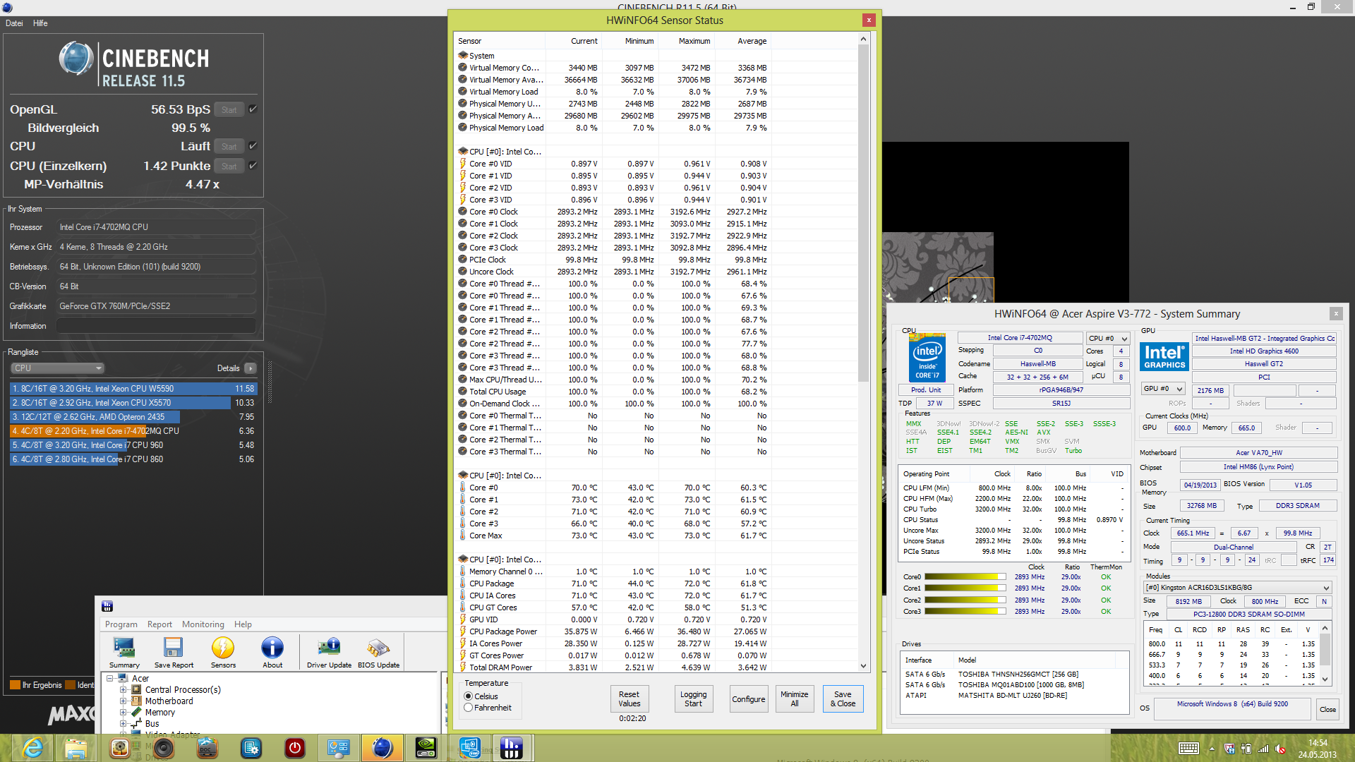The height and width of the screenshot is (762, 1355).
Task: Click Minimize All button
Action: (795, 699)
